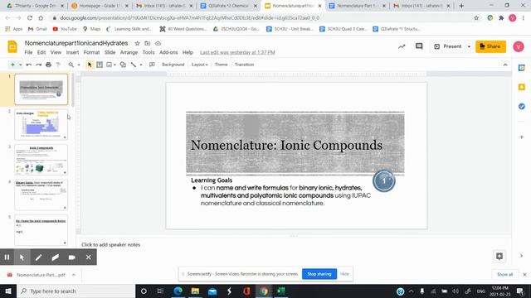Select the Screencastify eraser tool

56,257
